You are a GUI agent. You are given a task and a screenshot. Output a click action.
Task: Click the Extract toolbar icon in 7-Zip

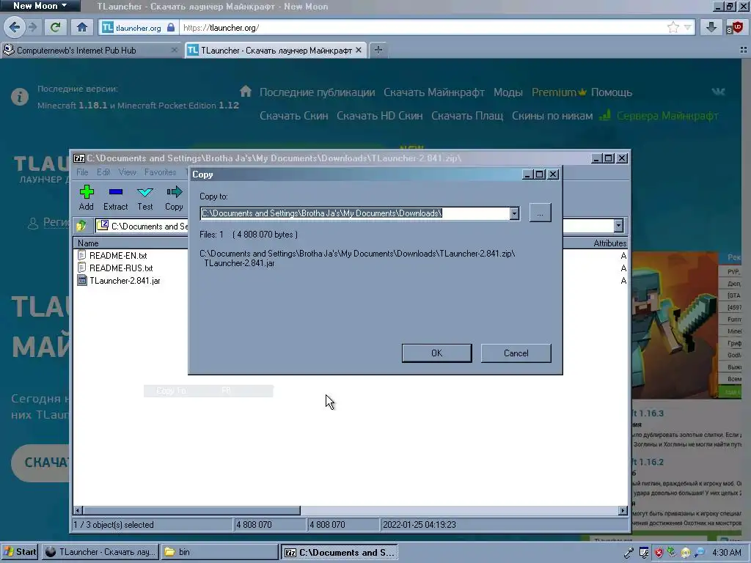115,198
